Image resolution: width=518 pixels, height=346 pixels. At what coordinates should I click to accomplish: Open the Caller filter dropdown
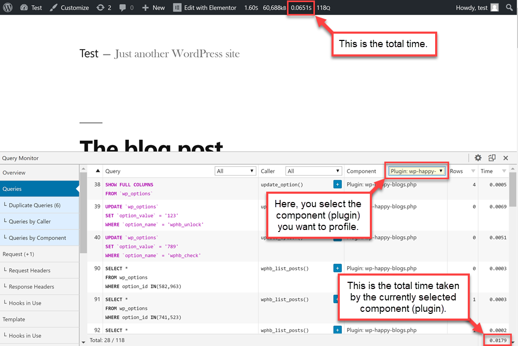coord(314,171)
